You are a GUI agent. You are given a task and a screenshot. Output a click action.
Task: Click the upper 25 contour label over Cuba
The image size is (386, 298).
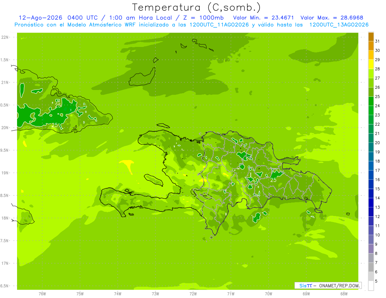click(58, 105)
